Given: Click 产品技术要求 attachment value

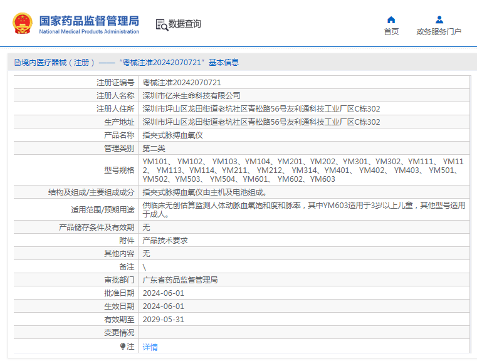Looking at the screenshot, I should pos(165,241).
